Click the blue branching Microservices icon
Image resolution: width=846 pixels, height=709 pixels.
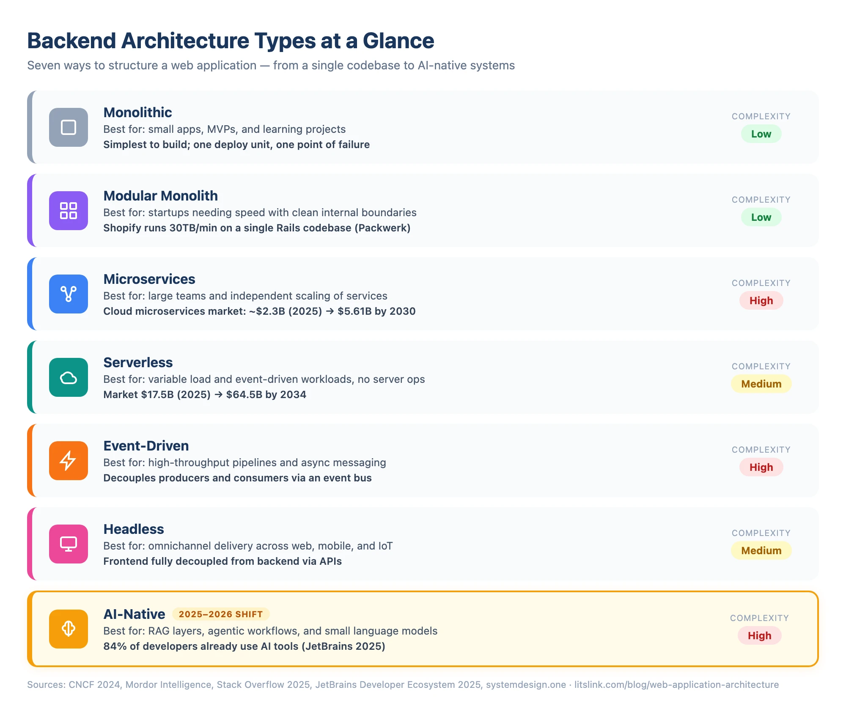(69, 294)
